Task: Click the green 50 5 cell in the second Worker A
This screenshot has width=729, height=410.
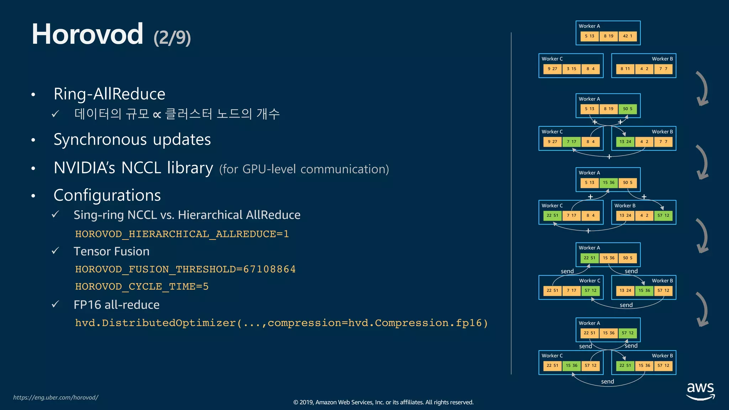Action: tap(628, 109)
